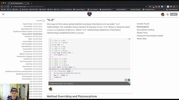179x100 pixels.
Task: Click the CS 125 shield logo
Action: point(89,14)
